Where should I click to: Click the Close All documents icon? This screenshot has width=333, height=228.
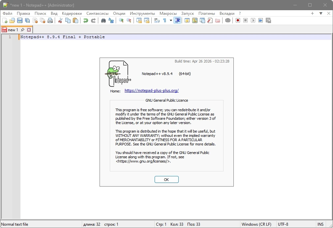click(x=43, y=20)
